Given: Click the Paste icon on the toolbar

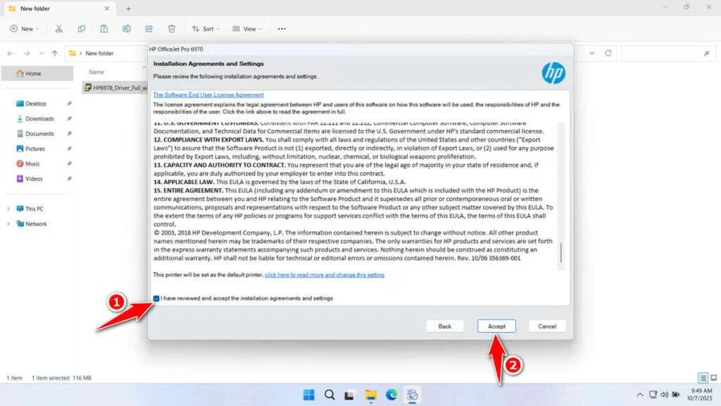Looking at the screenshot, I should (104, 28).
